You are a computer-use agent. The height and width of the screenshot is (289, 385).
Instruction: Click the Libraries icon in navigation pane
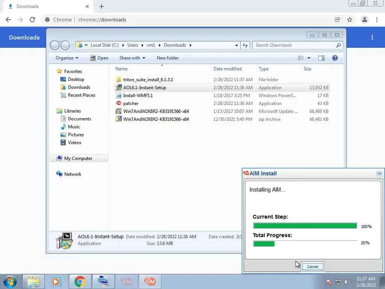coord(59,111)
